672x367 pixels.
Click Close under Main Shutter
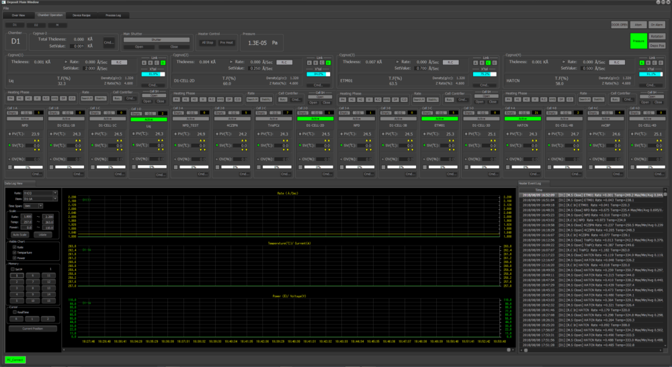pyautogui.click(x=174, y=46)
